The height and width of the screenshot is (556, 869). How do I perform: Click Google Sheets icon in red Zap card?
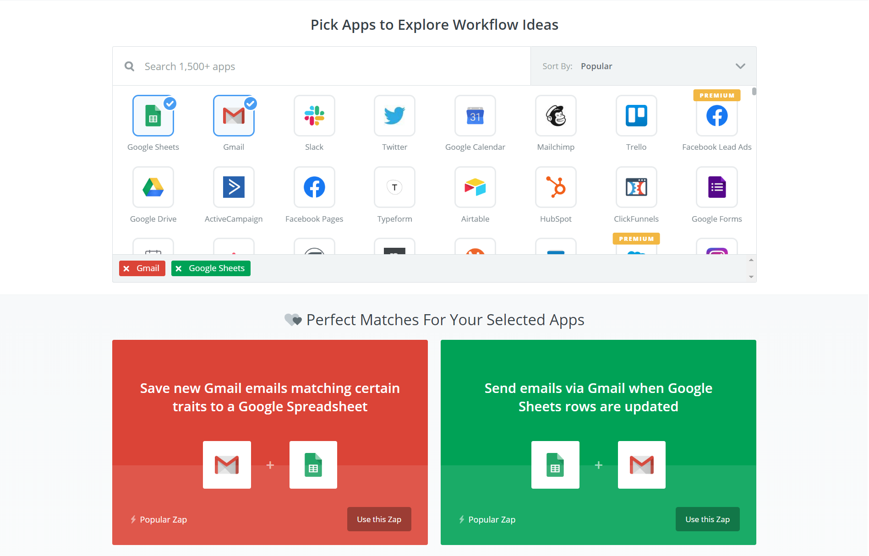coord(313,465)
